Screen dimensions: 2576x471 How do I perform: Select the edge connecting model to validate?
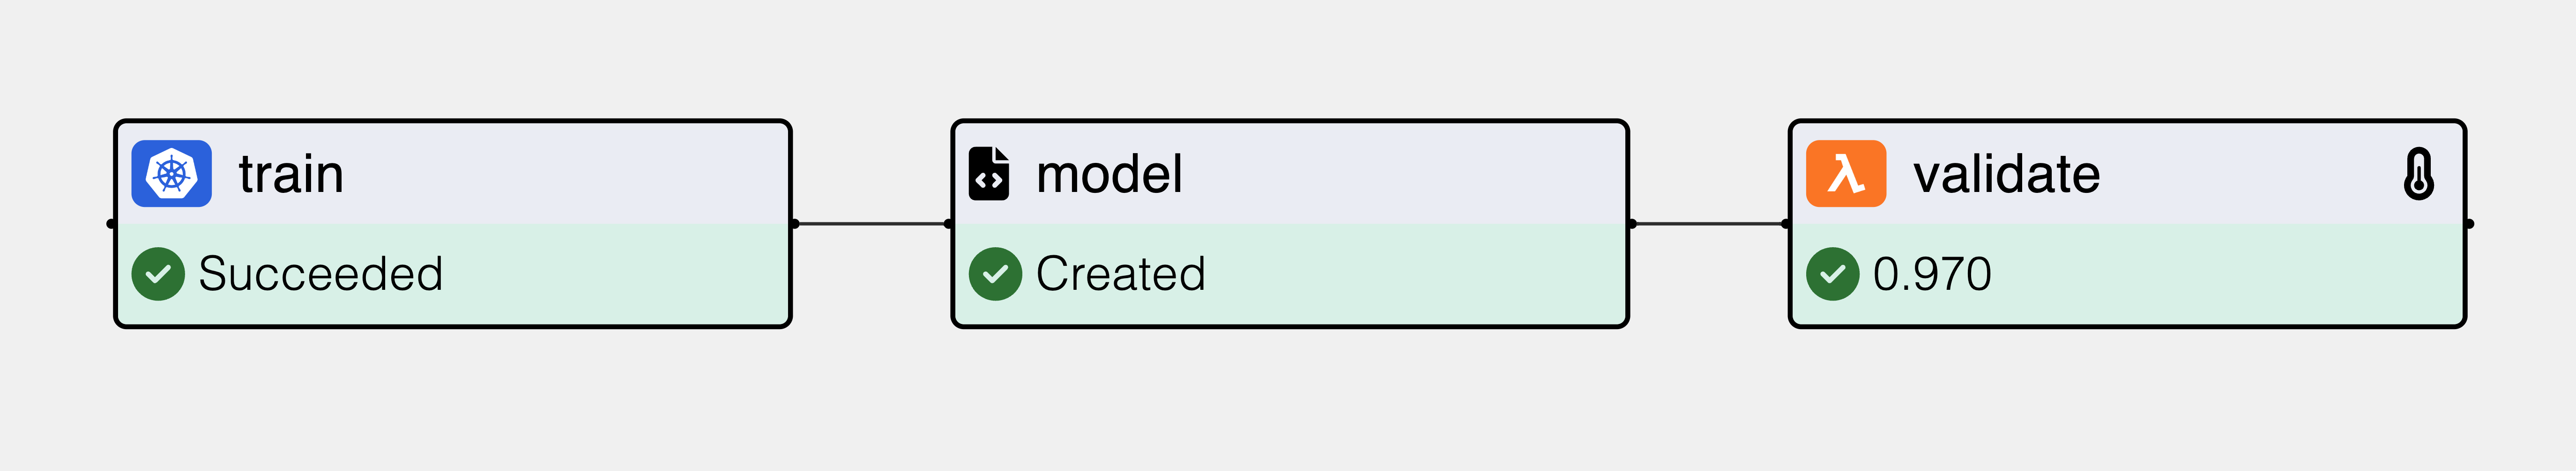1709,224
